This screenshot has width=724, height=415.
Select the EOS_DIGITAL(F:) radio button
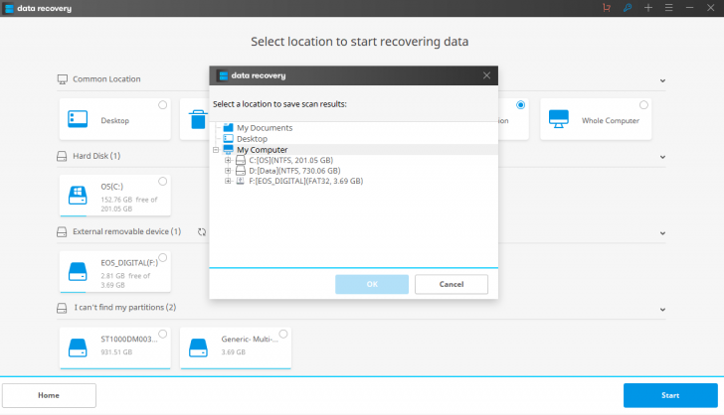click(x=162, y=257)
